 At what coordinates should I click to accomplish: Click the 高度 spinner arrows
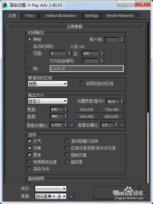(x=66, y=116)
